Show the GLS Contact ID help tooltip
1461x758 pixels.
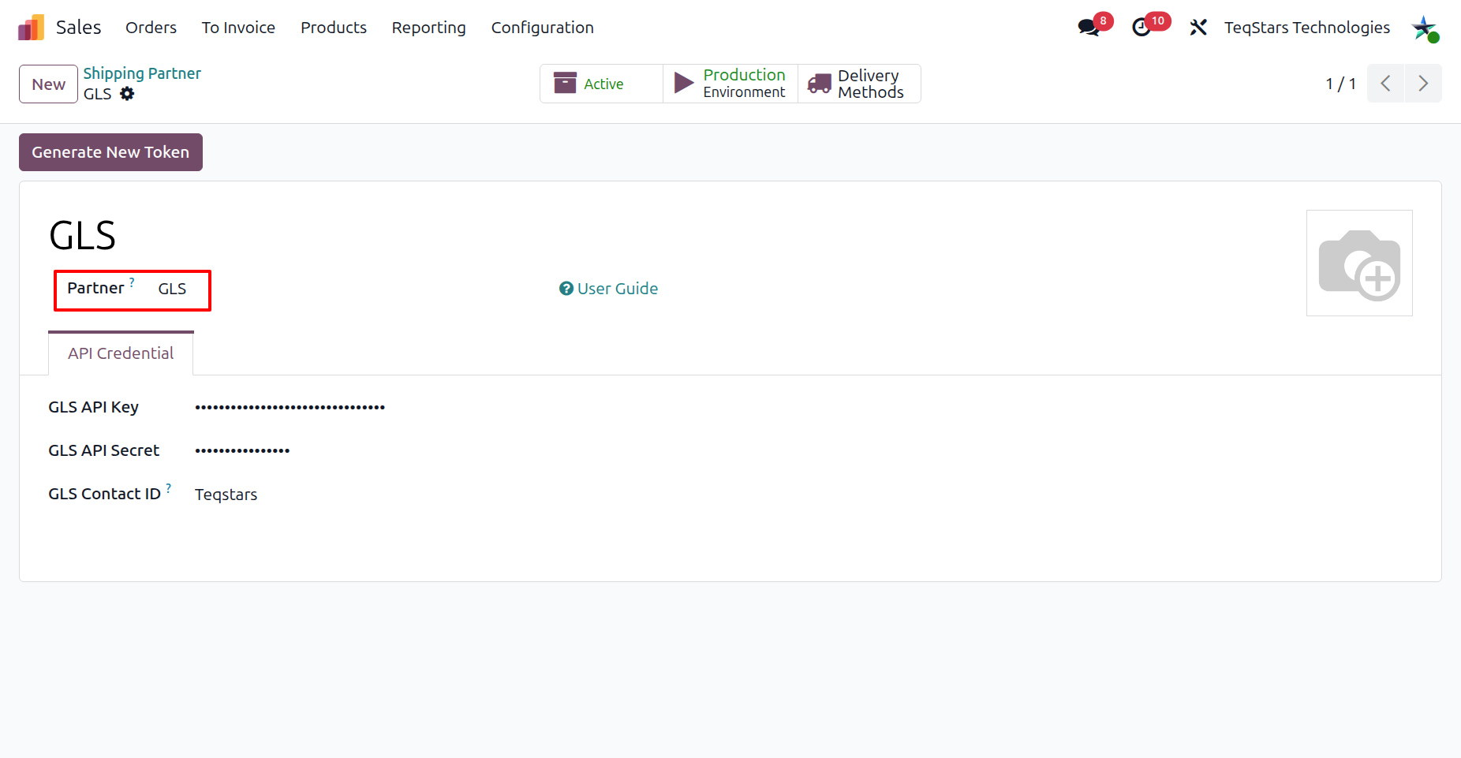click(x=169, y=487)
